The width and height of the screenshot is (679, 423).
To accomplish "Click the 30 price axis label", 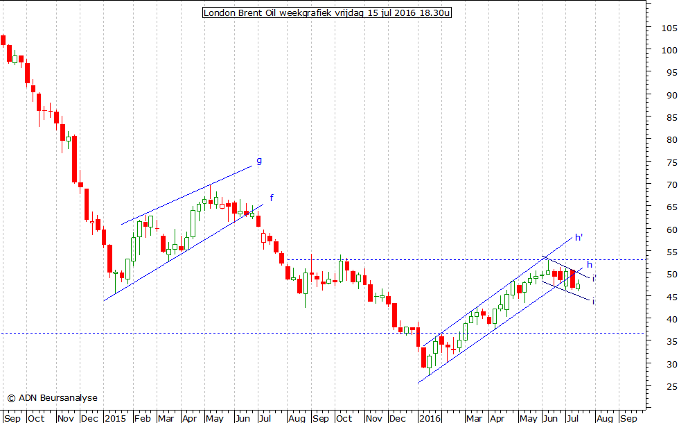I will [x=671, y=364].
